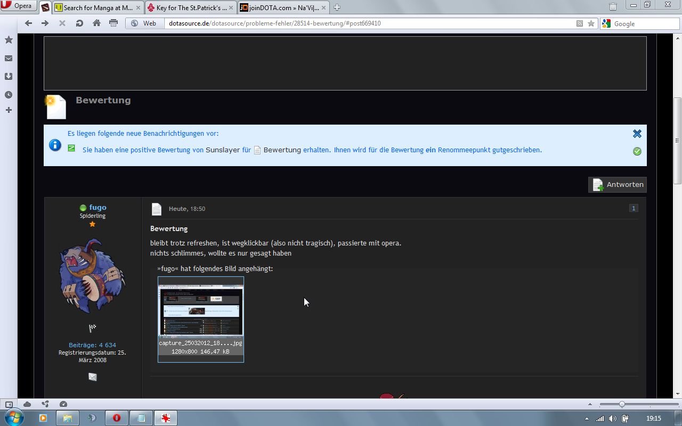Bookmark page with address bar star
Viewport: 682px width, 426px height.
click(x=591, y=23)
